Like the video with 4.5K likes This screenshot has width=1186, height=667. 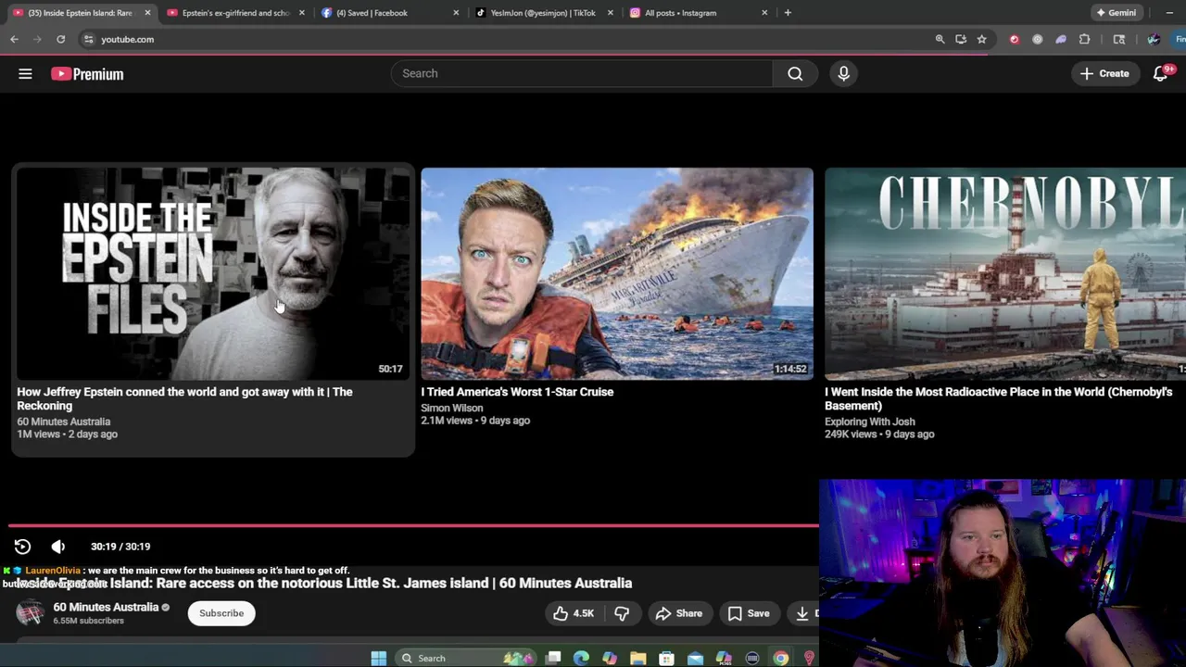[x=574, y=613]
